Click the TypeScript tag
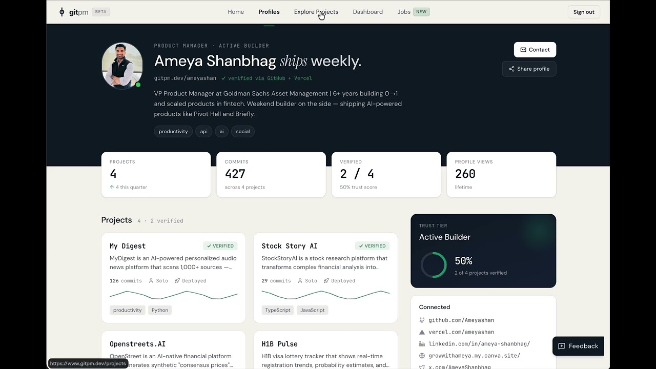 (x=278, y=310)
